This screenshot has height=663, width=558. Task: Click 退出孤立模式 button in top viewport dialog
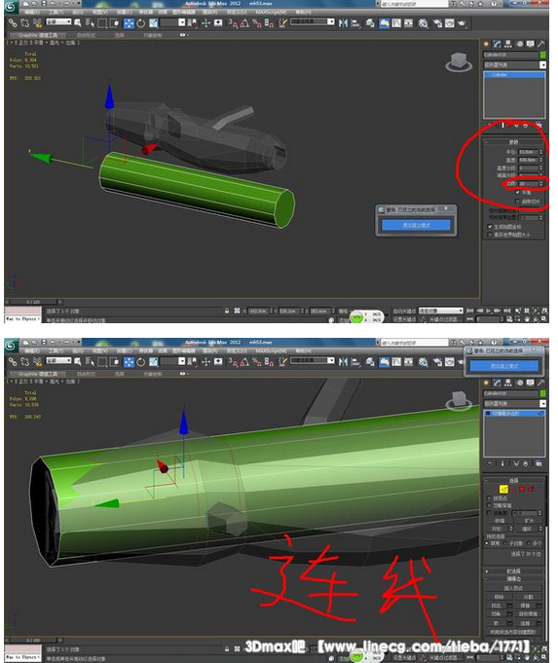click(416, 225)
